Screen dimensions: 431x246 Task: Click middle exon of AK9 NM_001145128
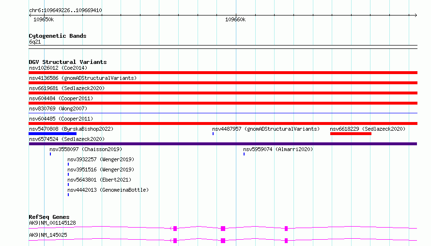click(223, 229)
